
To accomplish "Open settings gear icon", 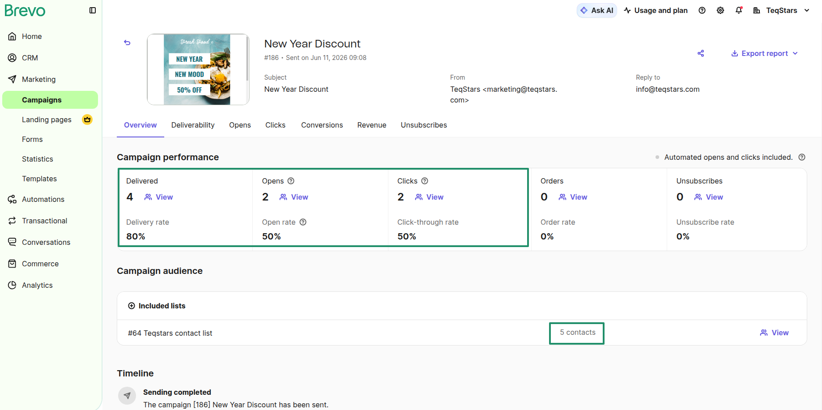I will pyautogui.click(x=720, y=10).
